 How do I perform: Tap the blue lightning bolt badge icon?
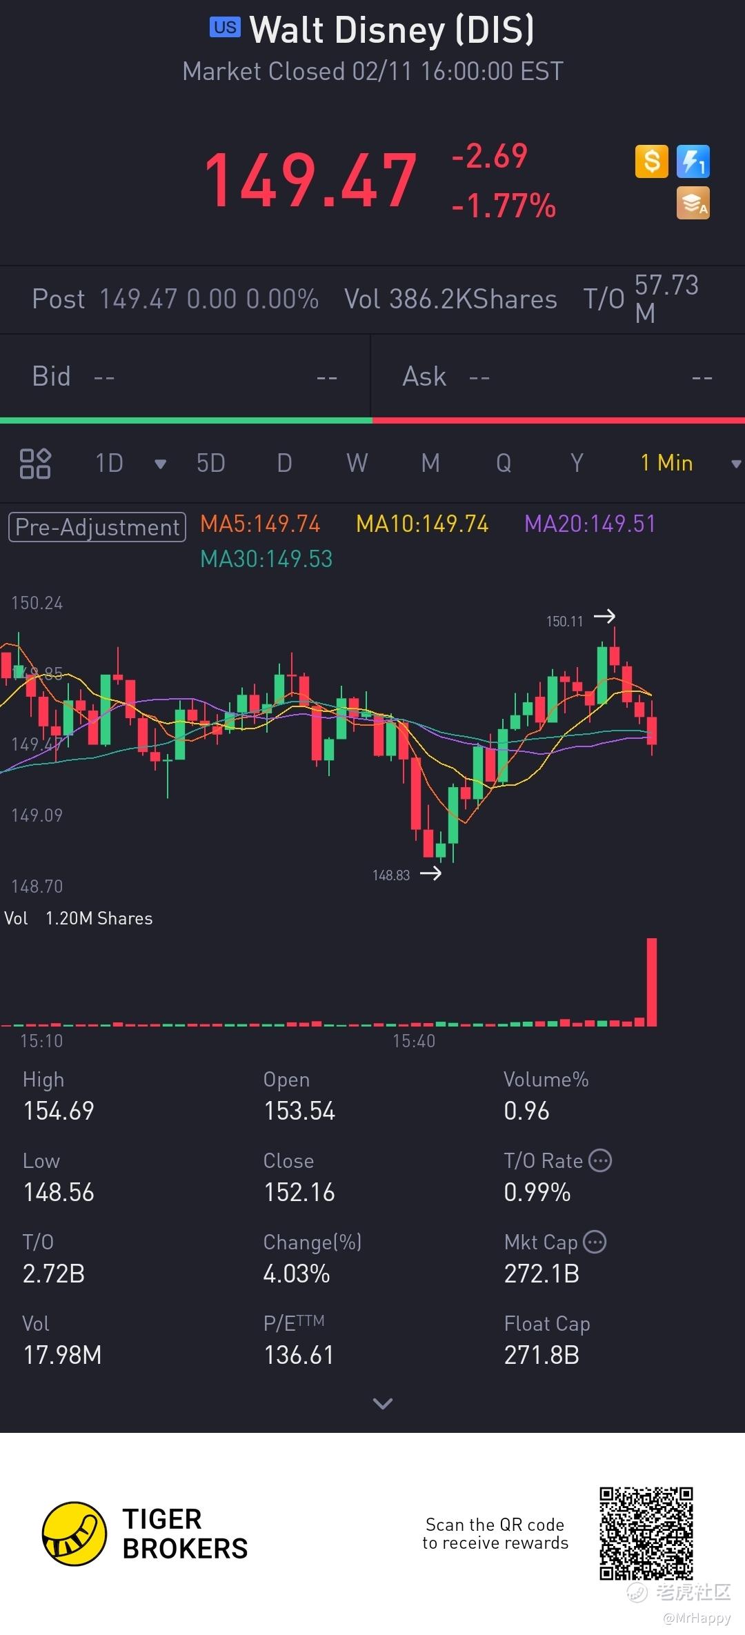click(693, 161)
